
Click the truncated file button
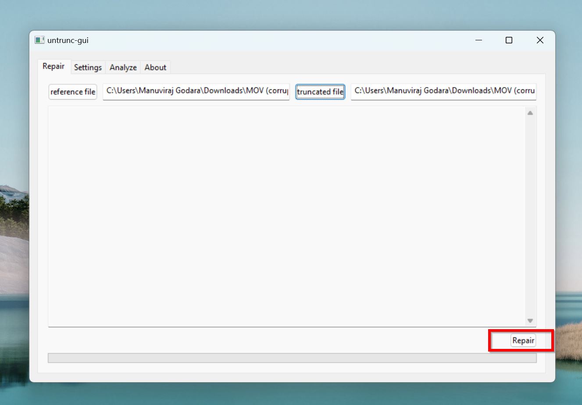(320, 92)
